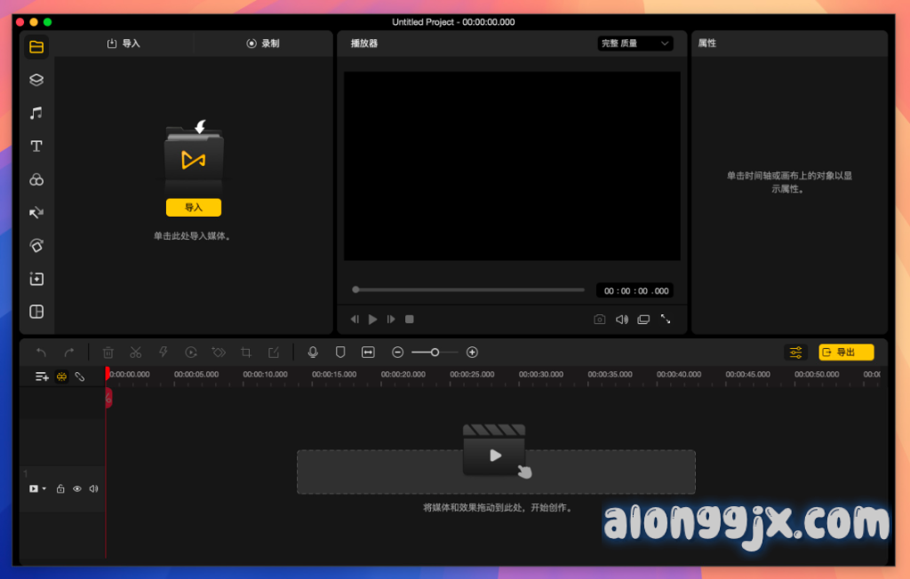Mute track 1 with the speaker icon

pyautogui.click(x=93, y=488)
